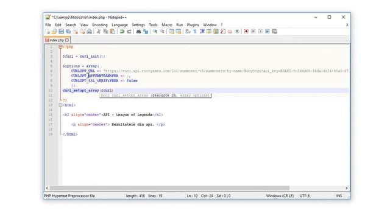Click the Close All toolbar icon
Image resolution: width=390 pixels, height=219 pixels.
click(x=82, y=32)
